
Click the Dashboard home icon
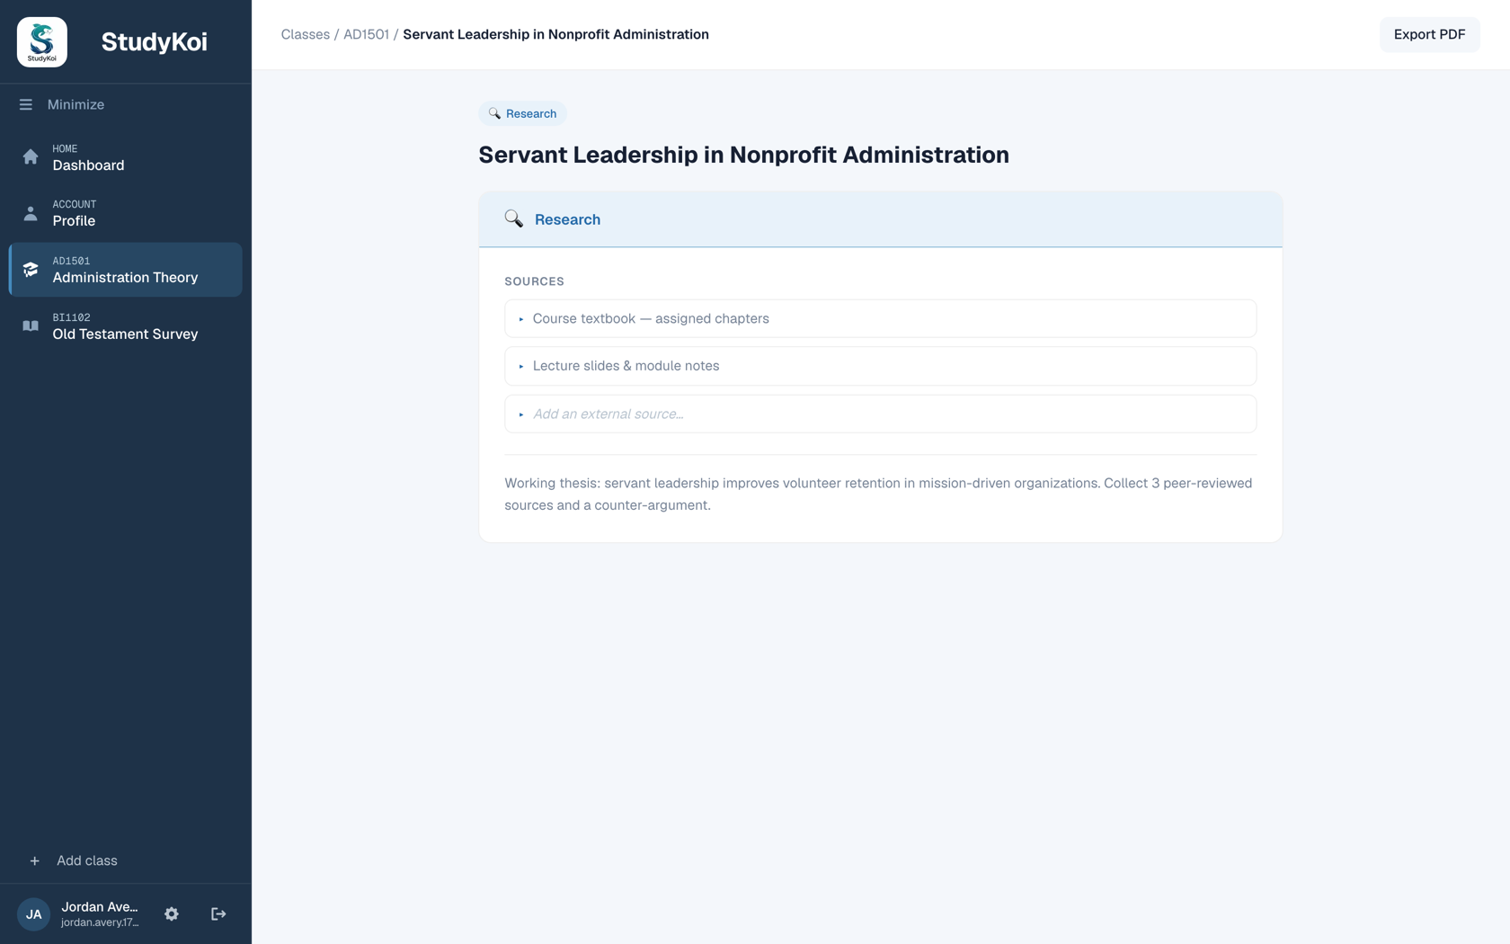click(31, 157)
